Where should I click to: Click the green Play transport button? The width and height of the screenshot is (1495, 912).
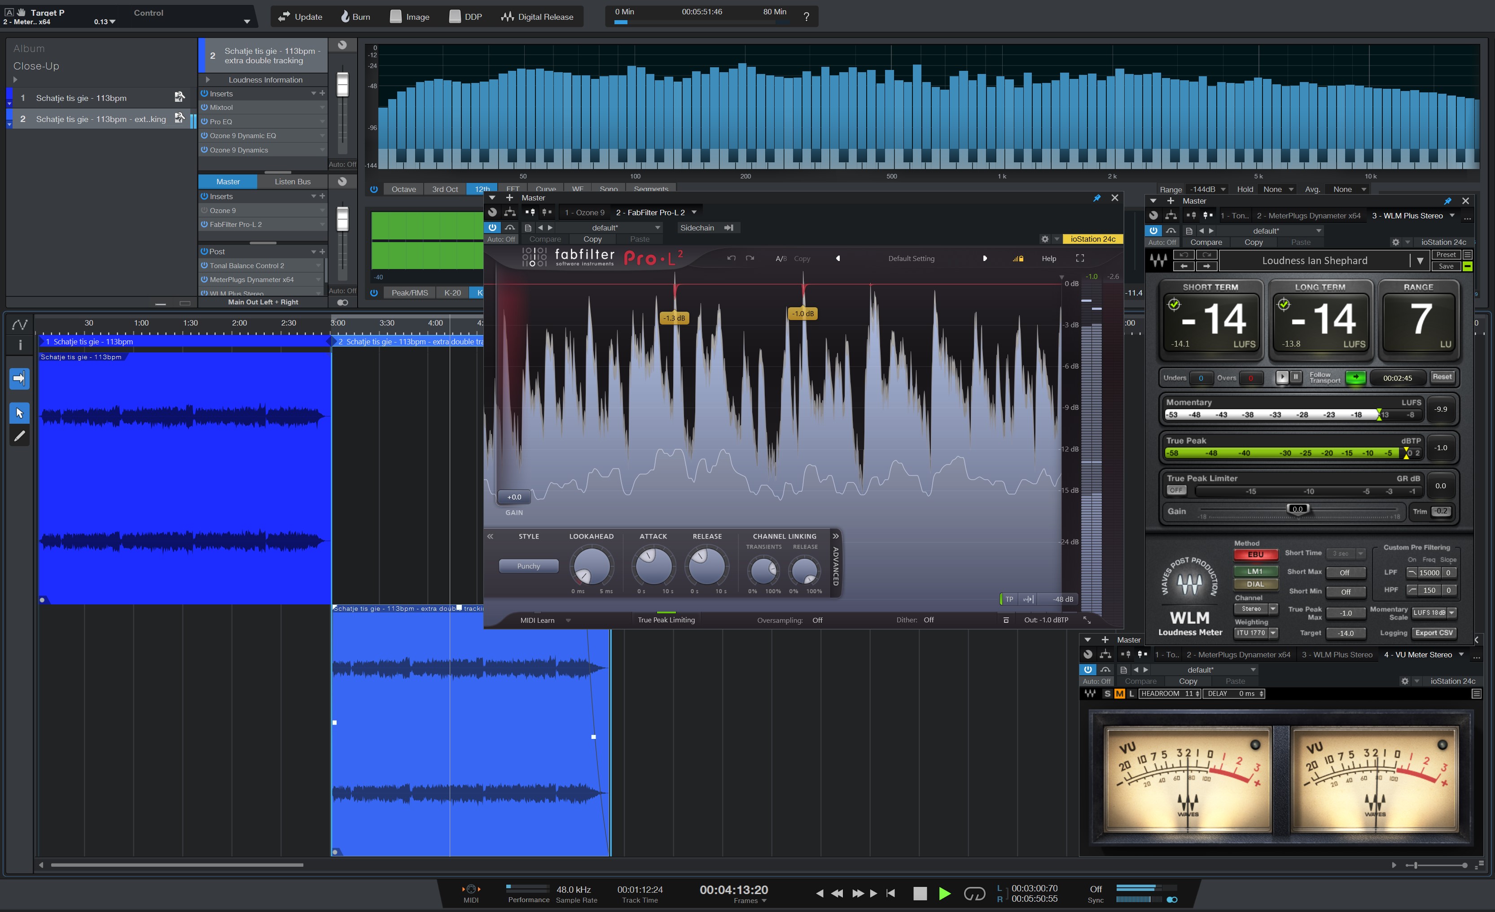[x=944, y=893]
